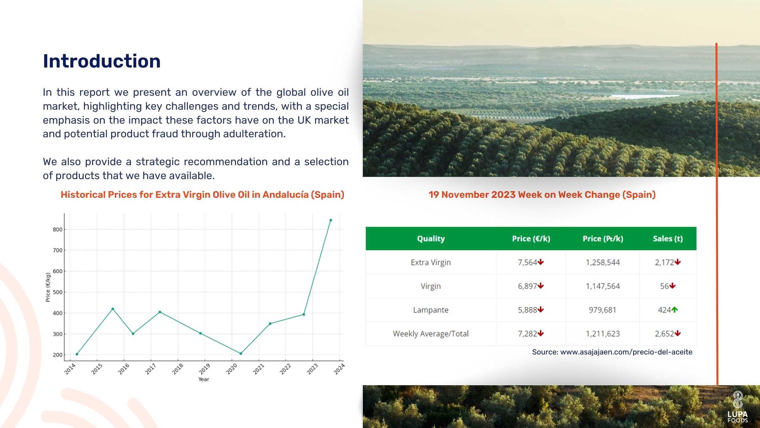Click the Virgin row label
760x428 pixels.
[x=431, y=286]
